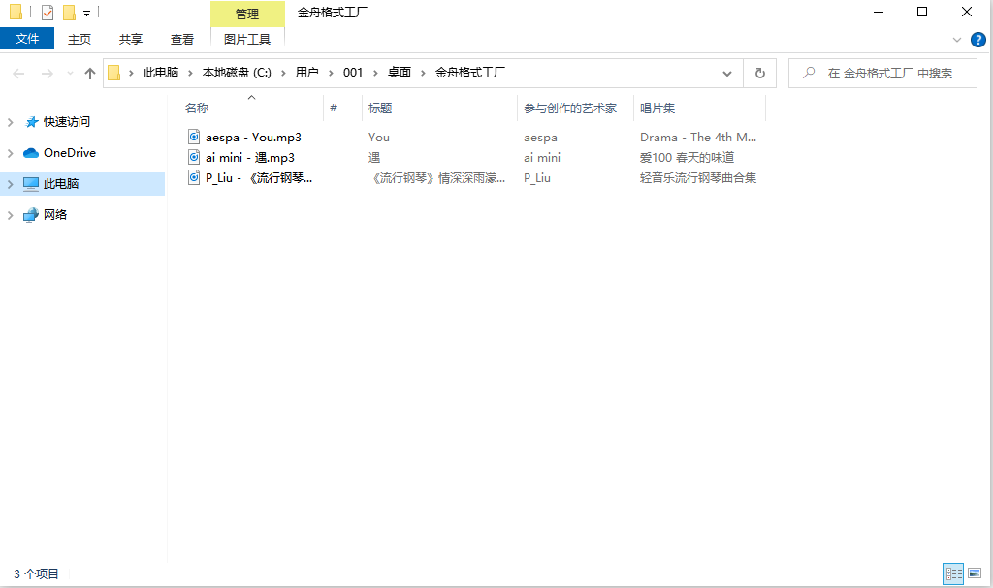
Task: Expand the 网络 tree node
Action: 10,215
